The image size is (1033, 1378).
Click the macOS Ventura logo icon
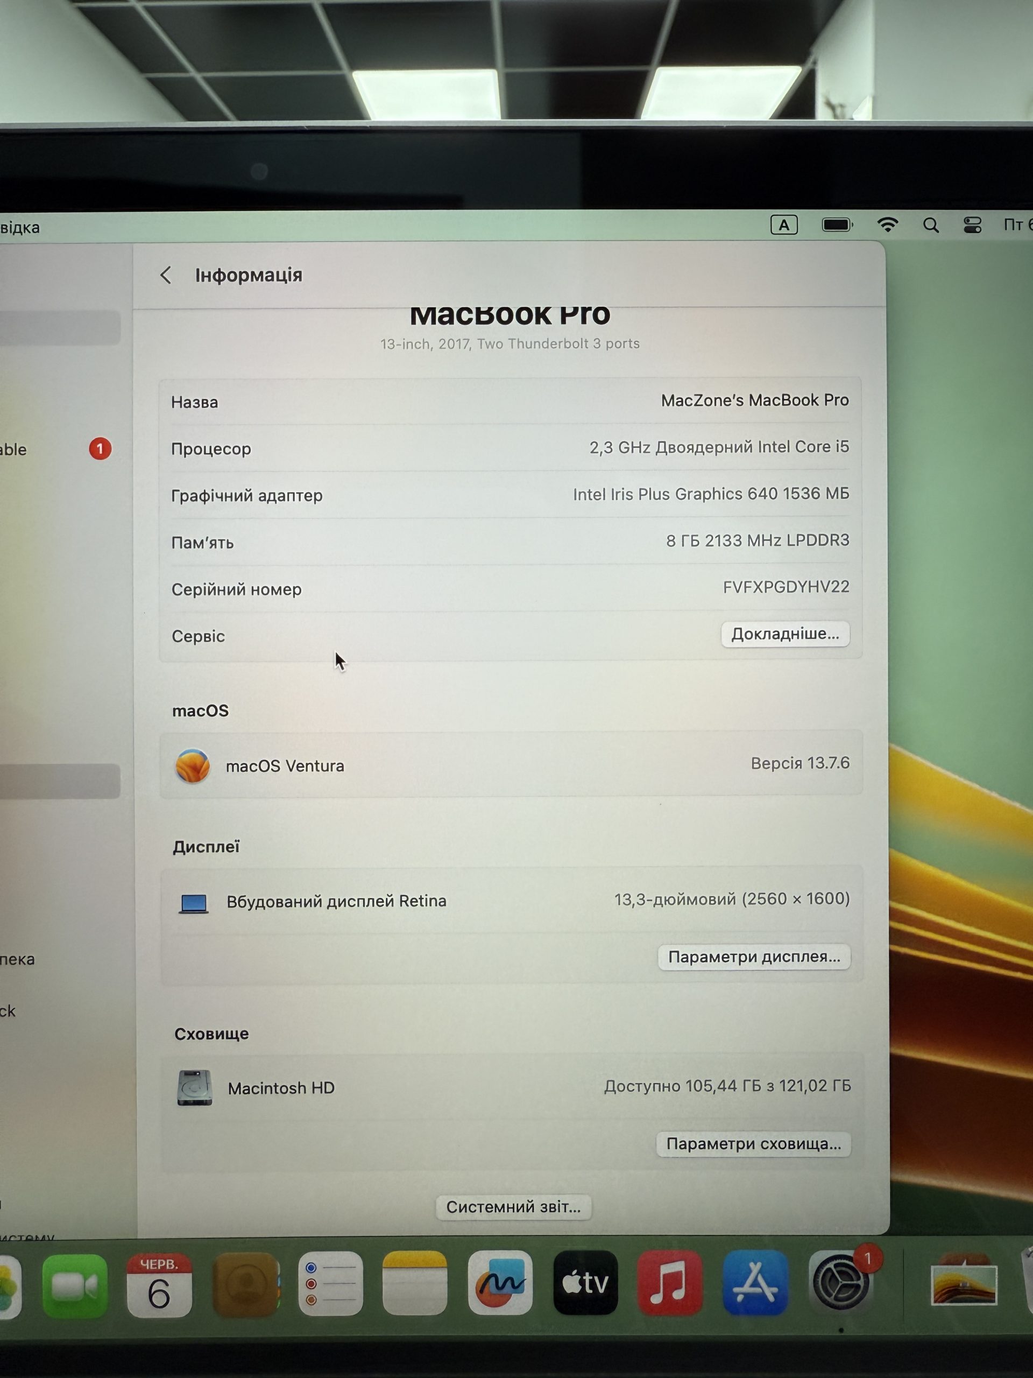(193, 765)
